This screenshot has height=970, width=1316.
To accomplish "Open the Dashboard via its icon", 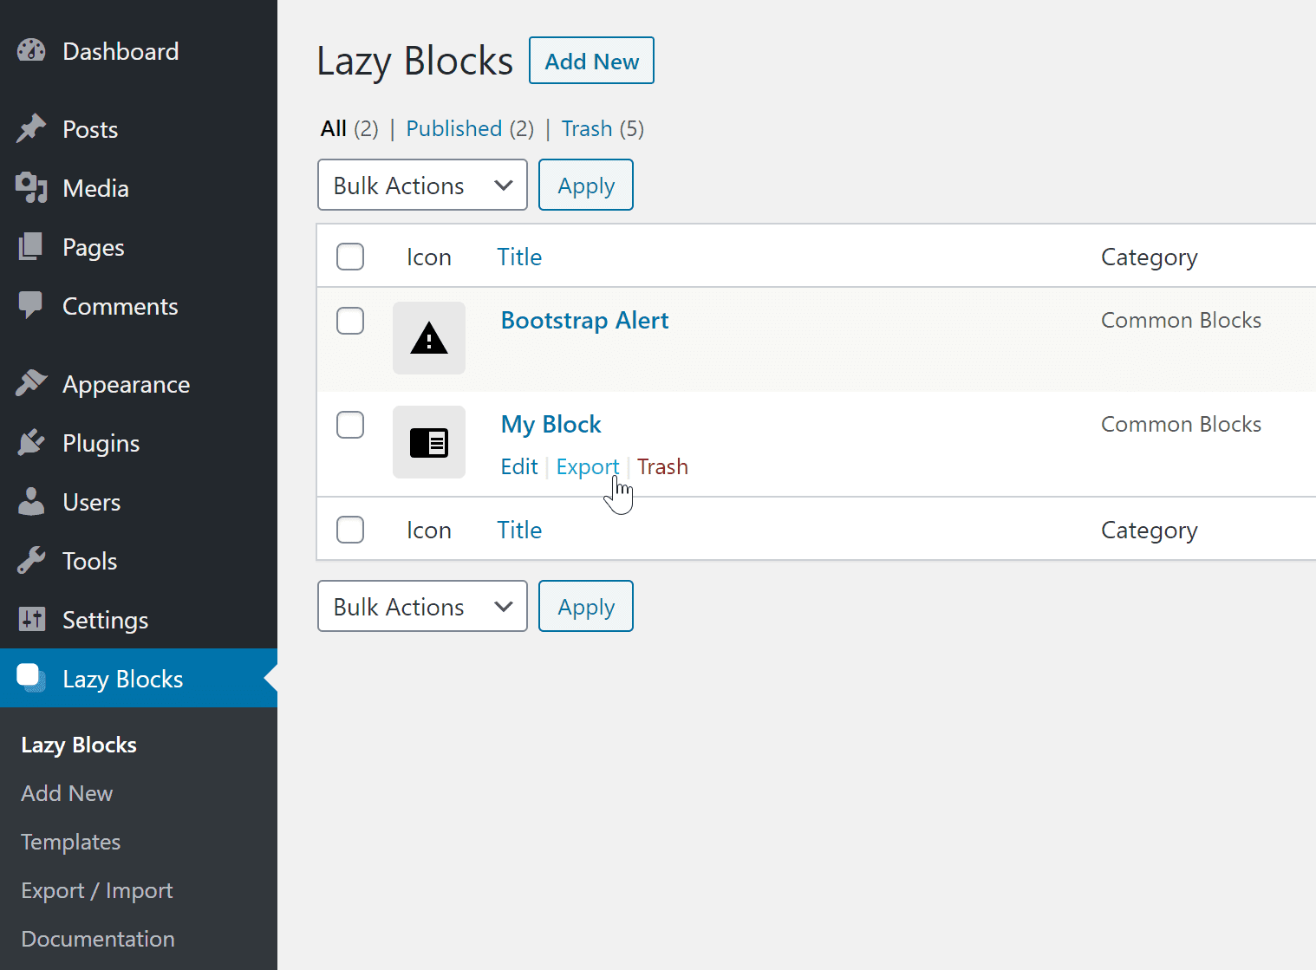I will coord(31,50).
